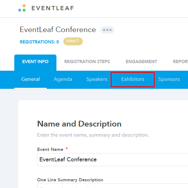Select the Sponsors sub-tab

[x=169, y=79]
